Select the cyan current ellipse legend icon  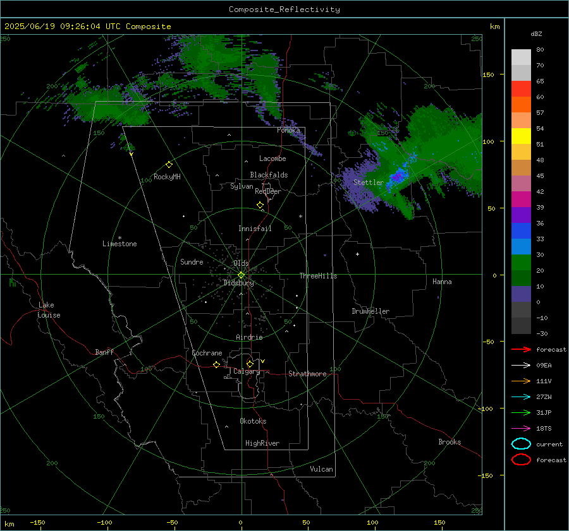tap(521, 444)
